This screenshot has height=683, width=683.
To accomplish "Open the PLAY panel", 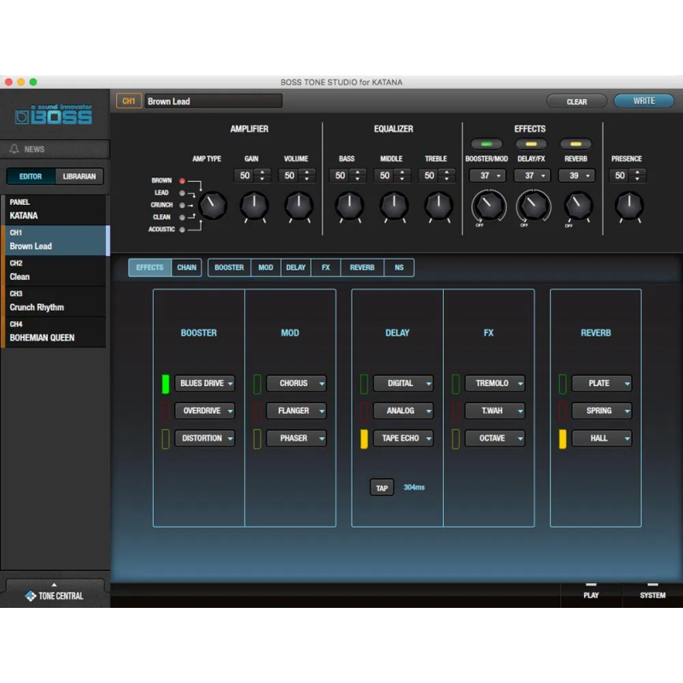I will click(x=591, y=594).
